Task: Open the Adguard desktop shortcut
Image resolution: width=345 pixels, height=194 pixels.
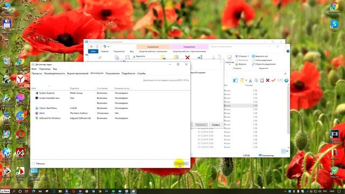Action: [x=334, y=172]
